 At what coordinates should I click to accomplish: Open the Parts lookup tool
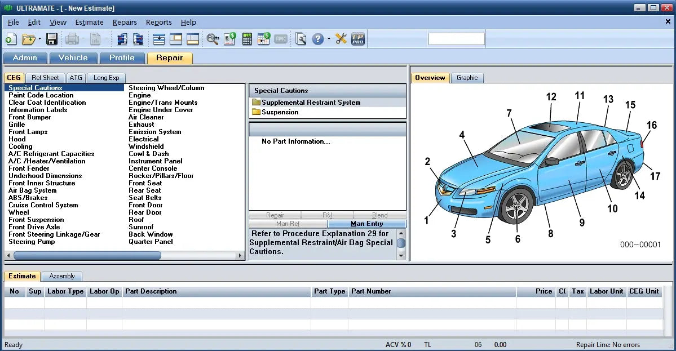(x=213, y=39)
